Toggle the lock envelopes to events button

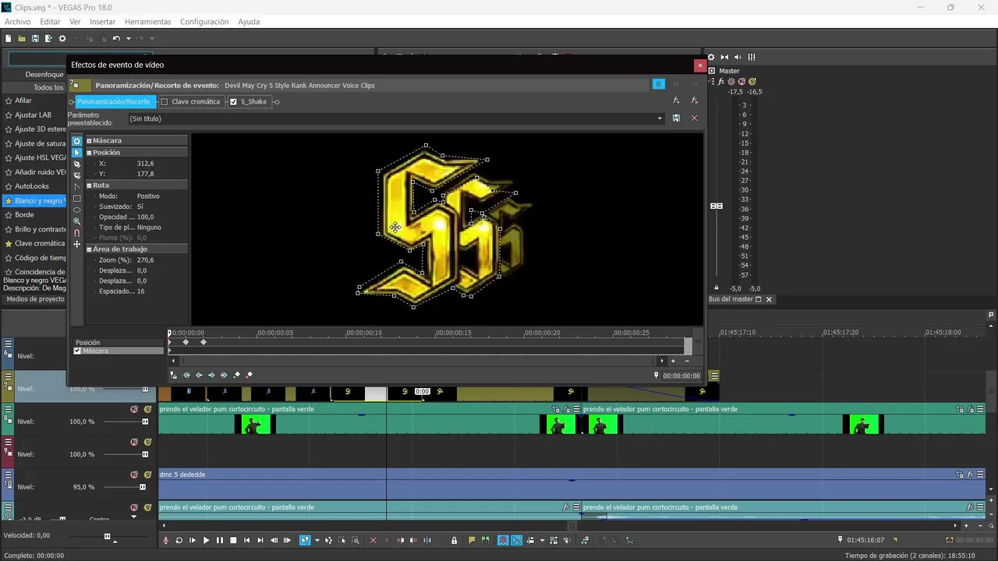pos(554,540)
